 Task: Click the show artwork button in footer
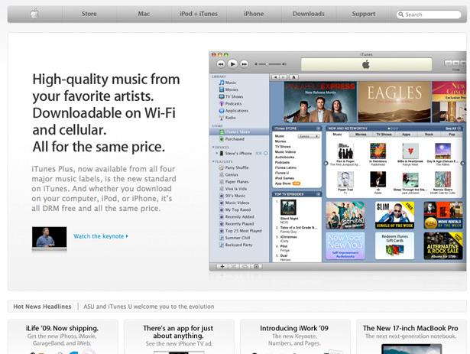[256, 266]
